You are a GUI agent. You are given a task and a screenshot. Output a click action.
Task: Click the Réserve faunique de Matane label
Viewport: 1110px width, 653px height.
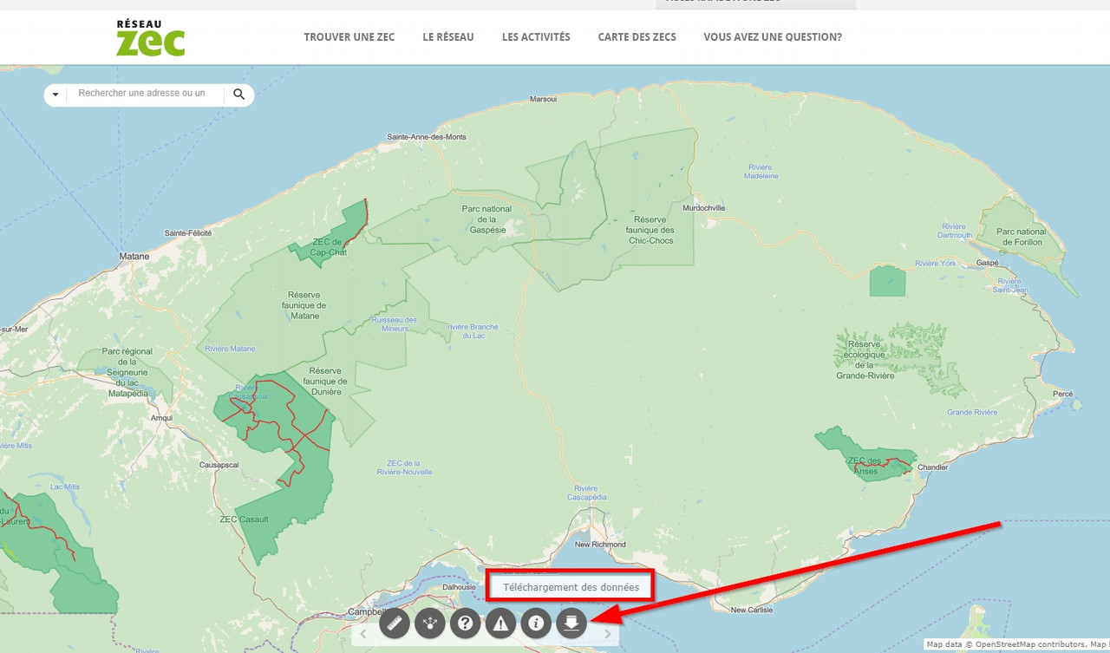coord(304,305)
